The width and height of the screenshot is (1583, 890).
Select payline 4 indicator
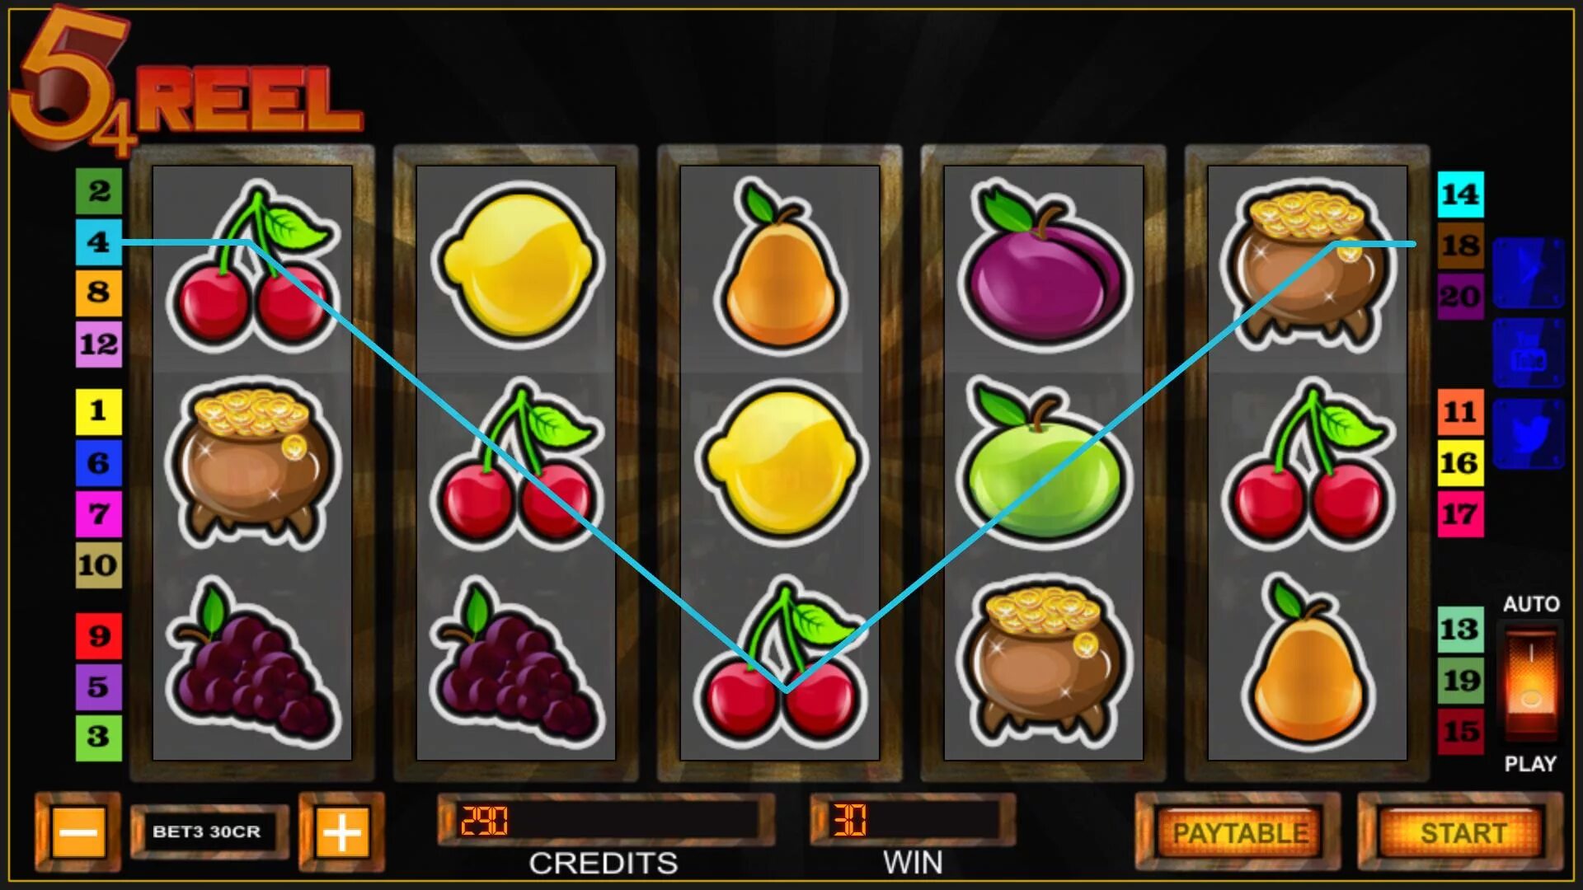pos(99,241)
